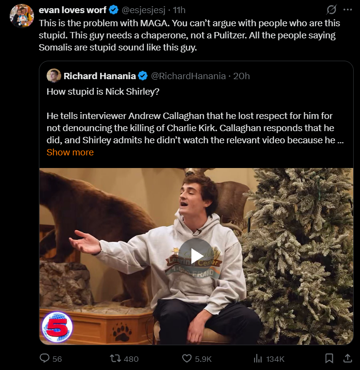Open evan loves worf profile avatar
This screenshot has width=360, height=370.
pos(22,16)
